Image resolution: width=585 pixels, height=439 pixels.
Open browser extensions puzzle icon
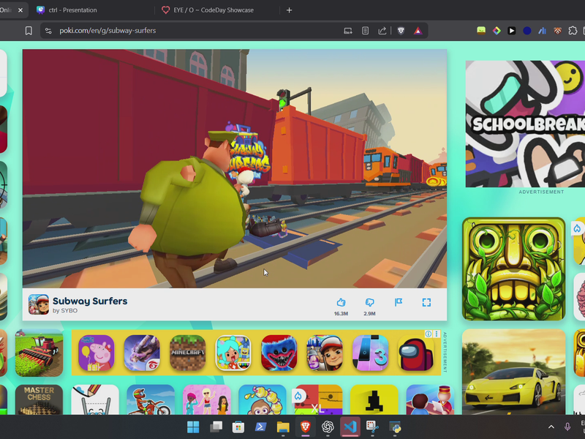pyautogui.click(x=573, y=31)
